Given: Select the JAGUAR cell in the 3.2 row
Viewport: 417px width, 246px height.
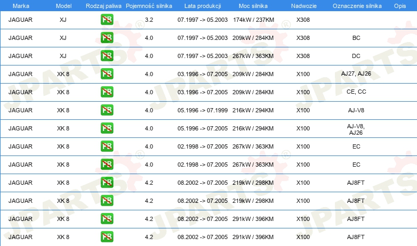Looking at the screenshot, I should (x=20, y=20).
